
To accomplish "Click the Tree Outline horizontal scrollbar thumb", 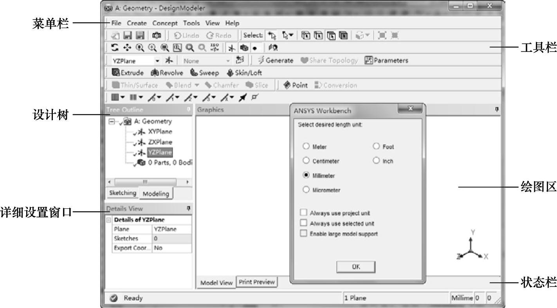I will pyautogui.click(x=145, y=182).
